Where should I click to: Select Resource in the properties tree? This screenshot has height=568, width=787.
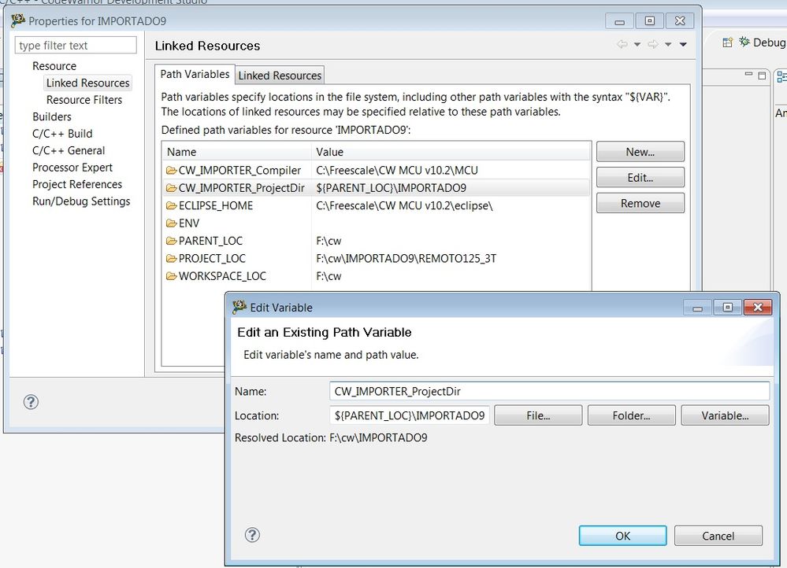[54, 66]
